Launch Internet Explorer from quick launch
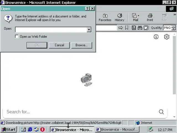This screenshot has width=177, height=133. click(30, 129)
